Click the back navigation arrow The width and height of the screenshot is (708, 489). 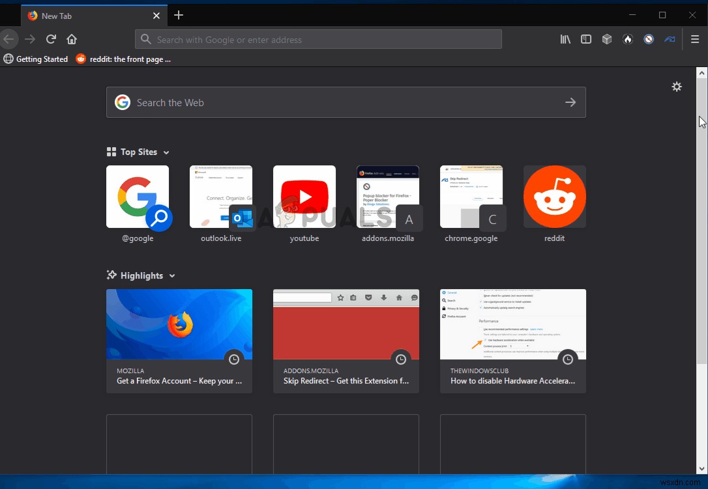9,39
